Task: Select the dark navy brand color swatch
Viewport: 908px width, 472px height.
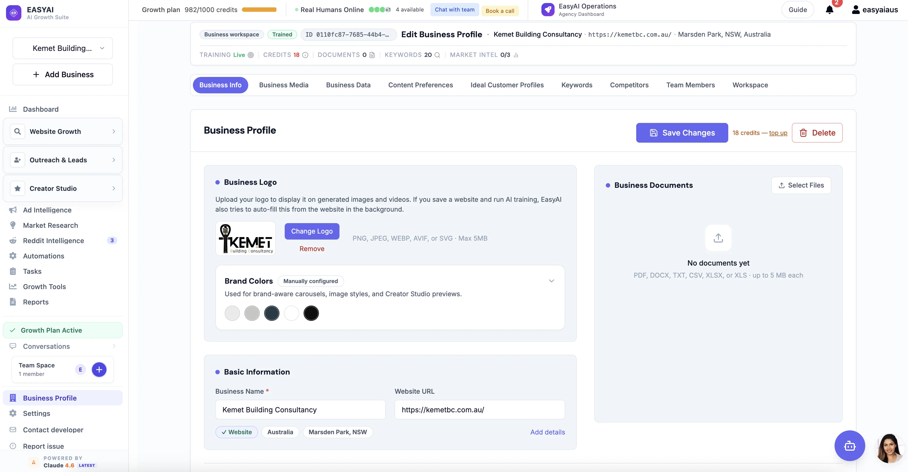Action: point(272,313)
